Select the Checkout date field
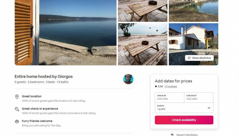The height and width of the screenshot is (136, 239). tap(199, 97)
